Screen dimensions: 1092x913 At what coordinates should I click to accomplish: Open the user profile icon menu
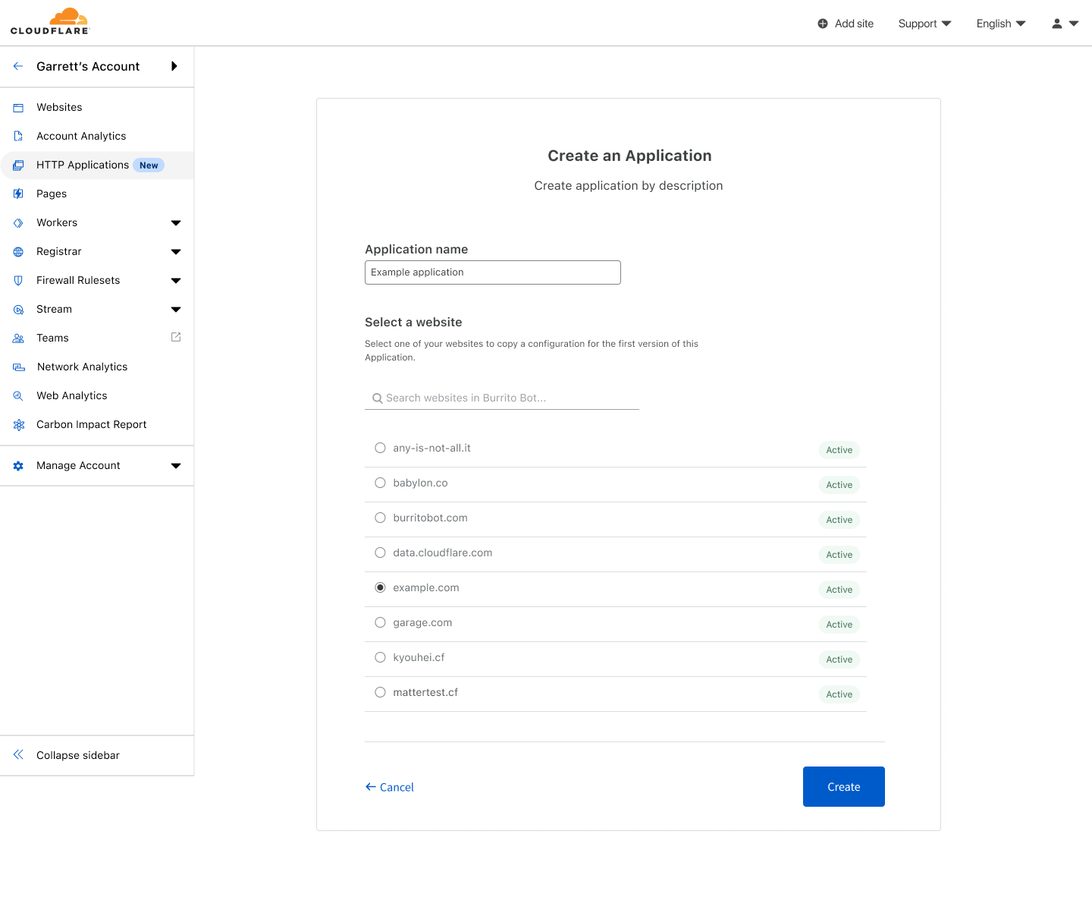(x=1057, y=24)
